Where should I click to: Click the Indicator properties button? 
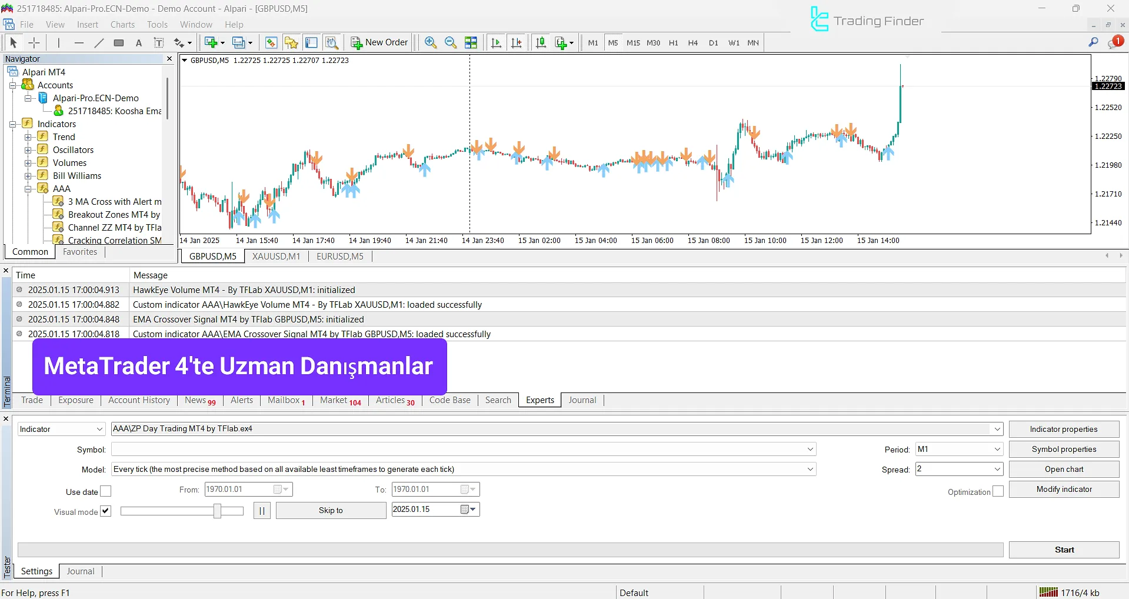(x=1064, y=429)
